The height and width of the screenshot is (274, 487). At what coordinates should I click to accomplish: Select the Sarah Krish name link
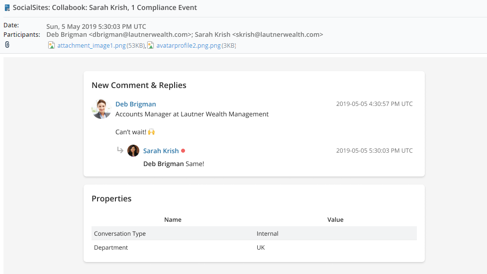pyautogui.click(x=161, y=151)
